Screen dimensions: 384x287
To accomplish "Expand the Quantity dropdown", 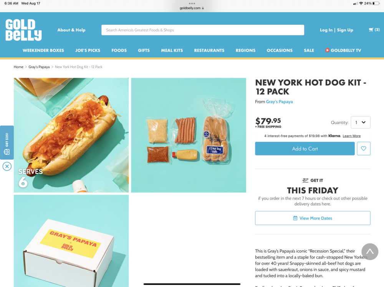I will click(361, 122).
